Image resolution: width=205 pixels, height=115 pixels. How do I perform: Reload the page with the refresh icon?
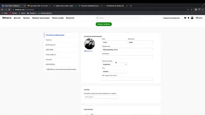click(9, 10)
